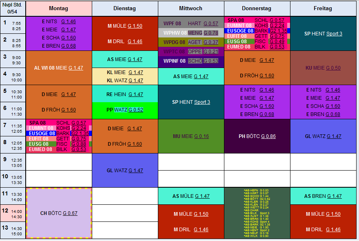Click the Nvpl Std. corner header cell
Image resolution: width=359 pixels, height=241 pixels.
(x=13, y=9)
